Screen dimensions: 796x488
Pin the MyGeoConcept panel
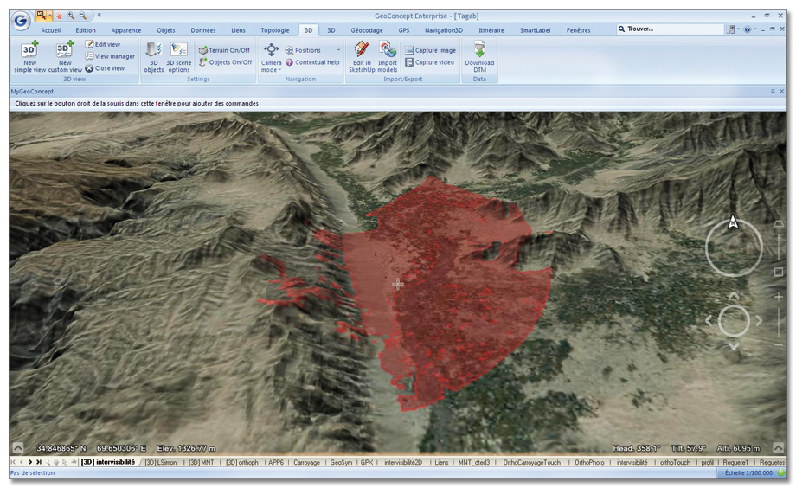773,91
